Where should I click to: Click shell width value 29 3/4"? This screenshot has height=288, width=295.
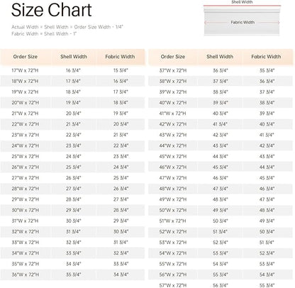click(74, 210)
